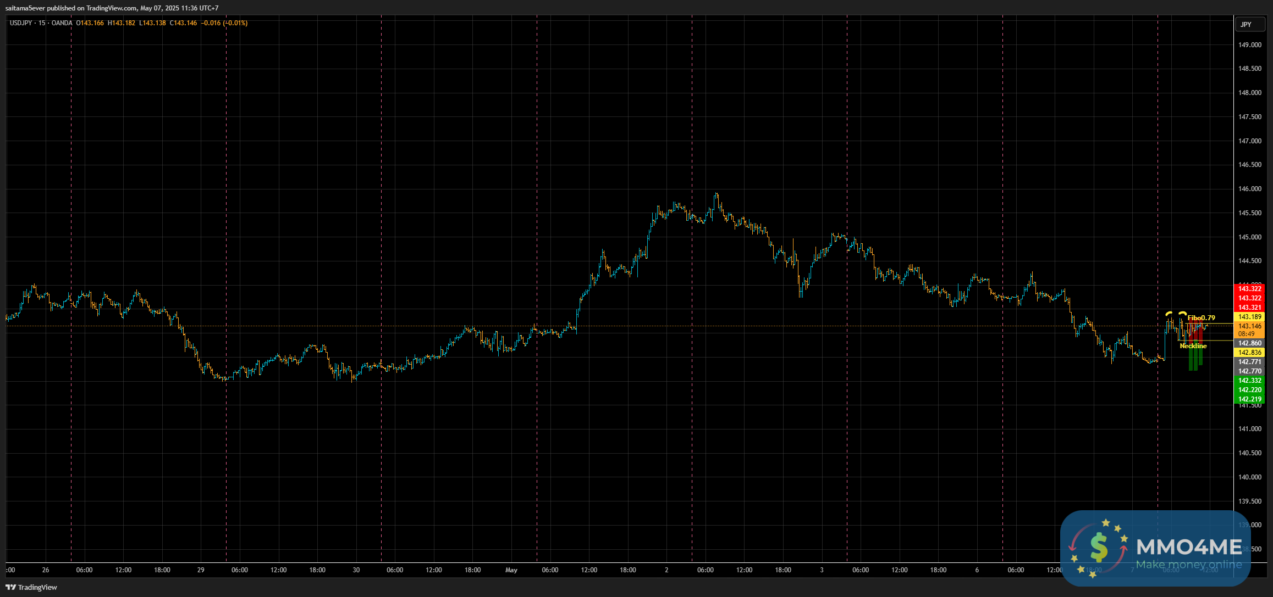Click the yellow 143.189 price tag
1273x597 pixels.
pyautogui.click(x=1249, y=317)
